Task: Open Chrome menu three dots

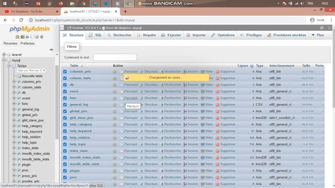Action: (x=331, y=20)
